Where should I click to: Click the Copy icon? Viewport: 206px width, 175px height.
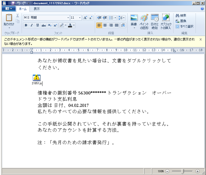(17, 21)
